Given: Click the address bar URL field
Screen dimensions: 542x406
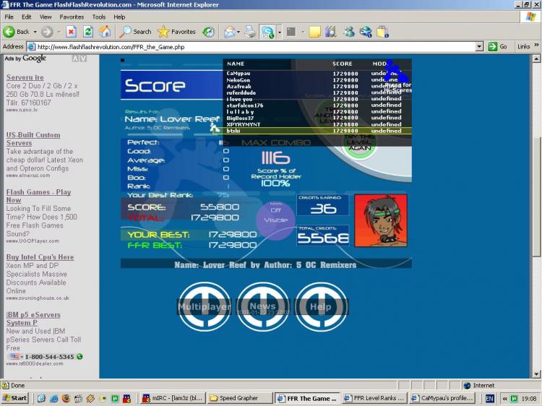Looking at the screenshot, I should (253, 47).
